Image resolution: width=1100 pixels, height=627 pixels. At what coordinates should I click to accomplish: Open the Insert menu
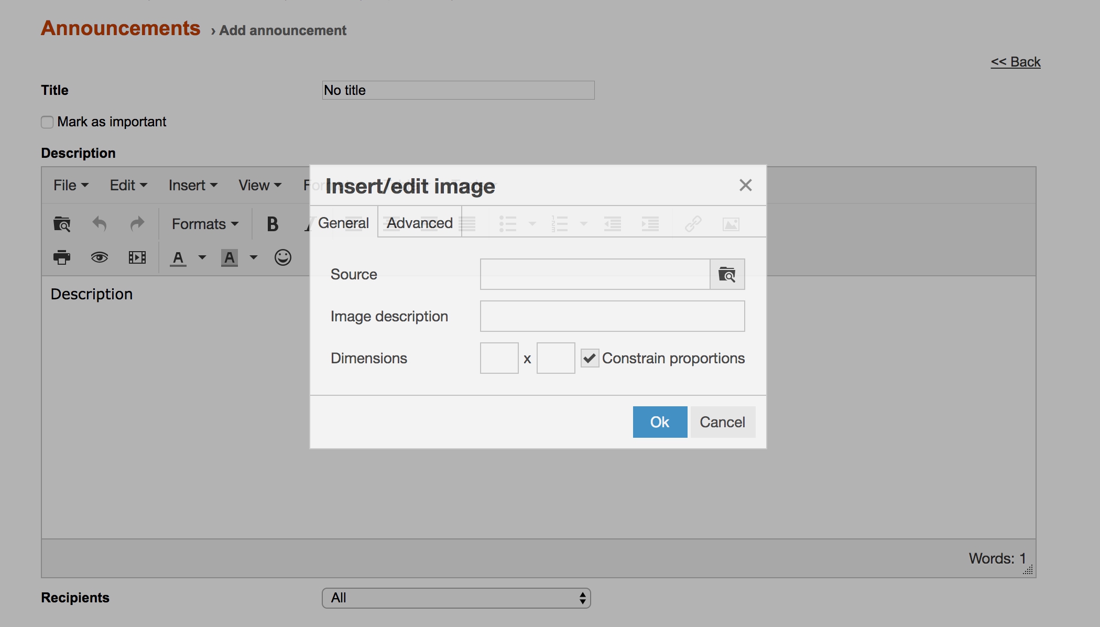(192, 185)
